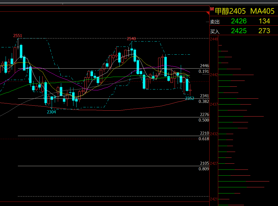
Task: Select the 卖出 volume 134
Action: pyautogui.click(x=264, y=21)
